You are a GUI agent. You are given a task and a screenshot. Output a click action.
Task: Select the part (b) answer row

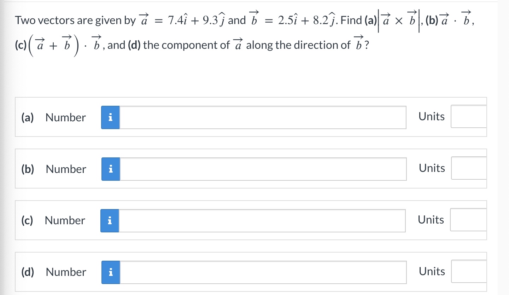[x=66, y=169]
